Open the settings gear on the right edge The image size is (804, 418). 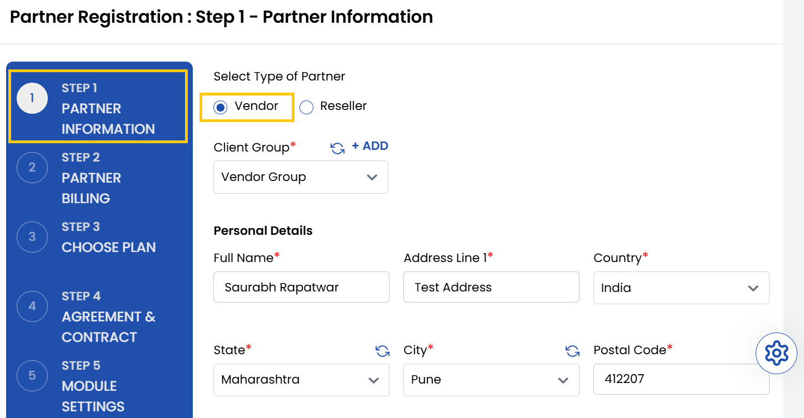pos(776,352)
